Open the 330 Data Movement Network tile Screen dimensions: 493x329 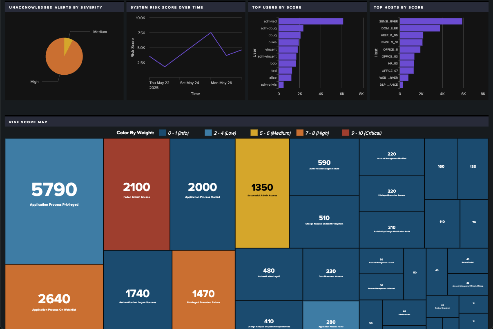click(331, 274)
